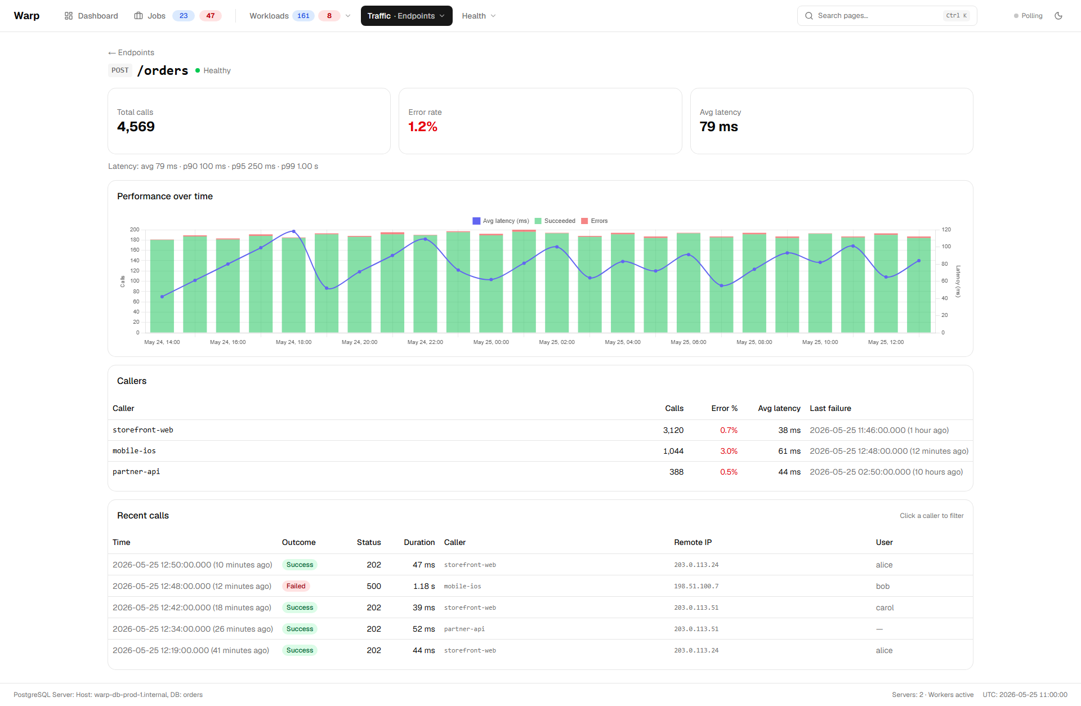
Task: Toggle the Avg latency legend series
Action: [x=501, y=221]
